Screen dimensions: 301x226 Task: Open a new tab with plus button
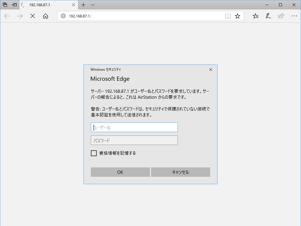83,5
